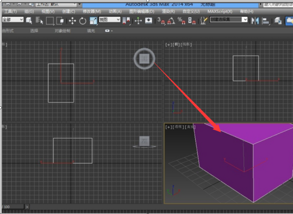Click the 上 face of top viewport ViewCube
This screenshot has width=293, height=214.
pyautogui.click(x=144, y=58)
